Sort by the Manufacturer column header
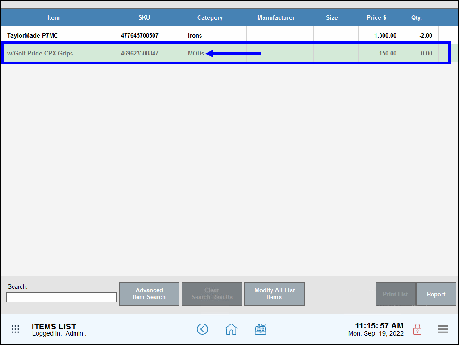Image resolution: width=459 pixels, height=345 pixels. tap(276, 17)
